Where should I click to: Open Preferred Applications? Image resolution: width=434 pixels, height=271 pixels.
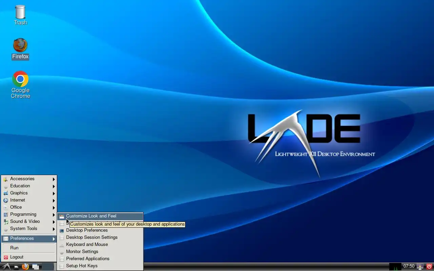(x=100, y=259)
